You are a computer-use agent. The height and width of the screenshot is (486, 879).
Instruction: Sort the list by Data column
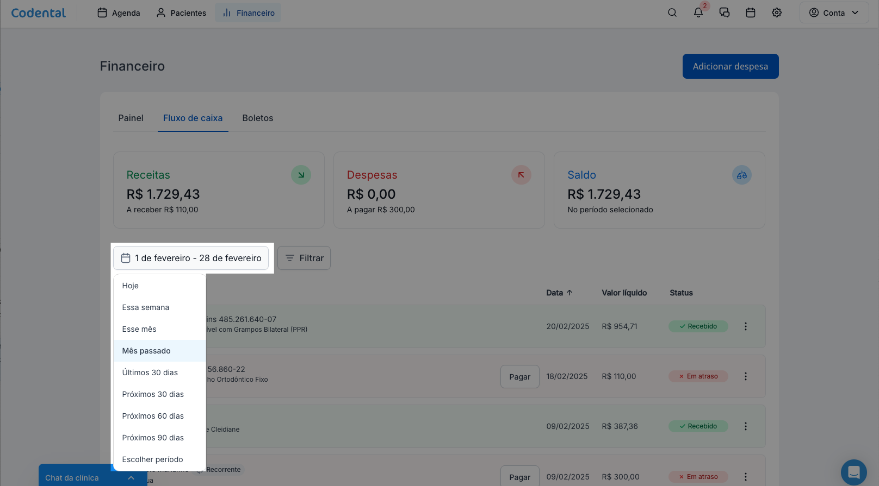pyautogui.click(x=559, y=293)
